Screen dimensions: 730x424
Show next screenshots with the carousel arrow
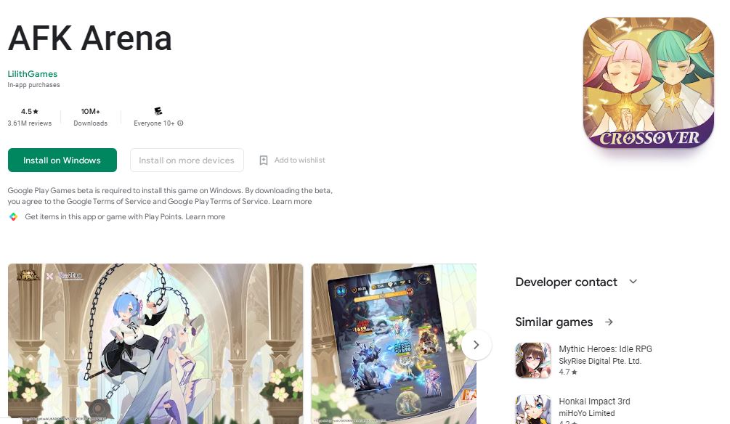click(x=476, y=345)
